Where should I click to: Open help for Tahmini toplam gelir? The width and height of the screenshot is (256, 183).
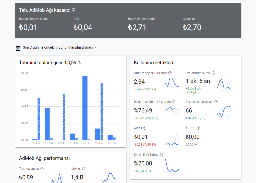80,62
